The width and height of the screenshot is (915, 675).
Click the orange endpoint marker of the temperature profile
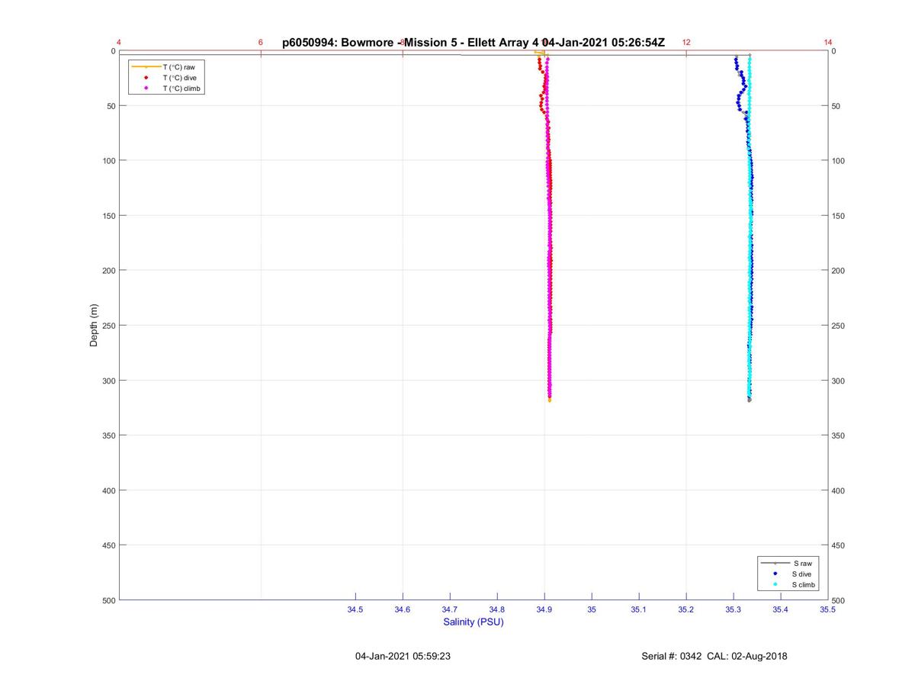pos(549,400)
